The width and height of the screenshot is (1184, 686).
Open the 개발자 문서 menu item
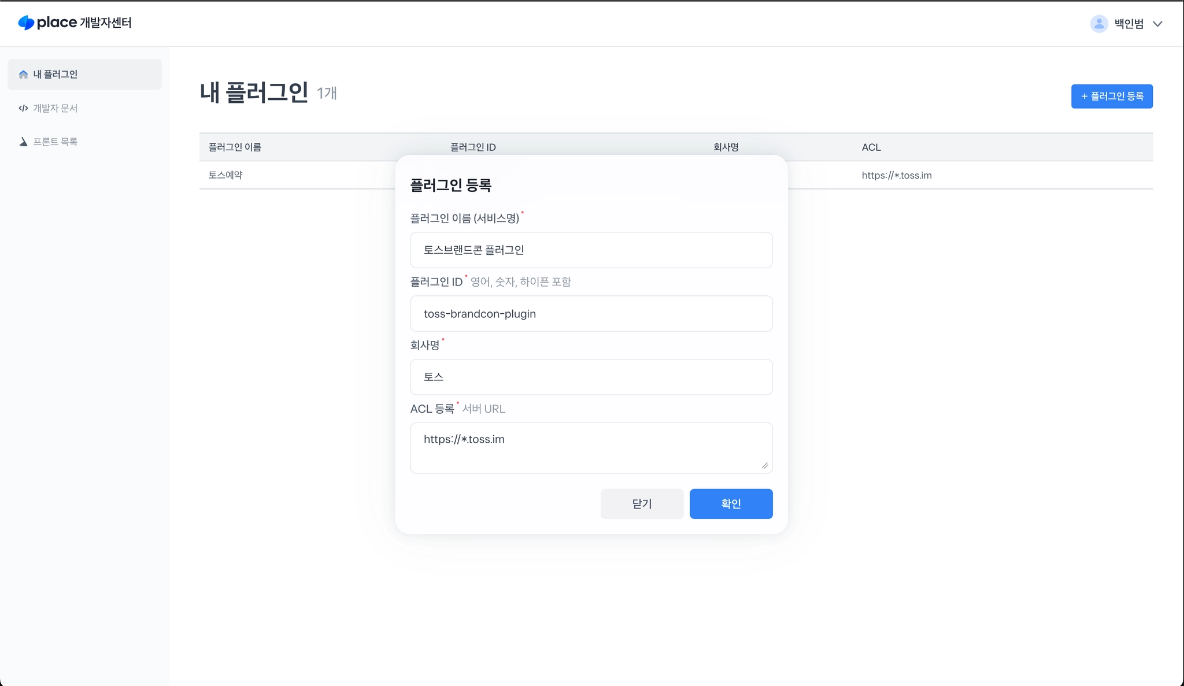coord(55,108)
